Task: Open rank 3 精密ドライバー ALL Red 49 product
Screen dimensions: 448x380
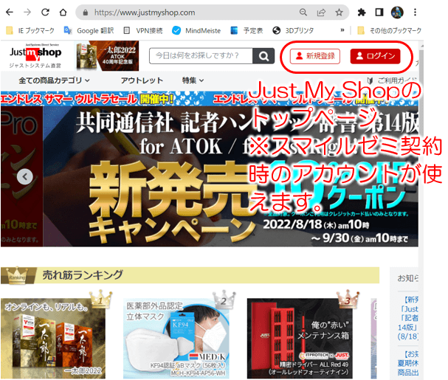Action: coord(300,339)
